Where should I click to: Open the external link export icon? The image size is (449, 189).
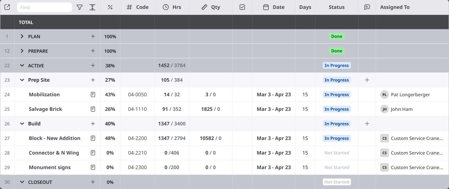(x=7, y=7)
